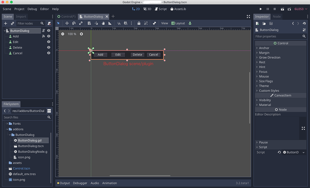Activate the Rotate tool
The width and height of the screenshot is (310, 188).
(74, 23)
